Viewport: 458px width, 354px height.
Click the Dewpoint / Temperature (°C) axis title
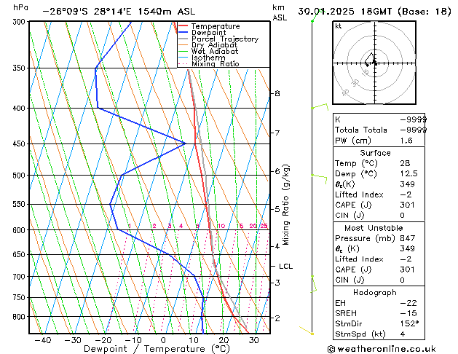click(x=157, y=349)
